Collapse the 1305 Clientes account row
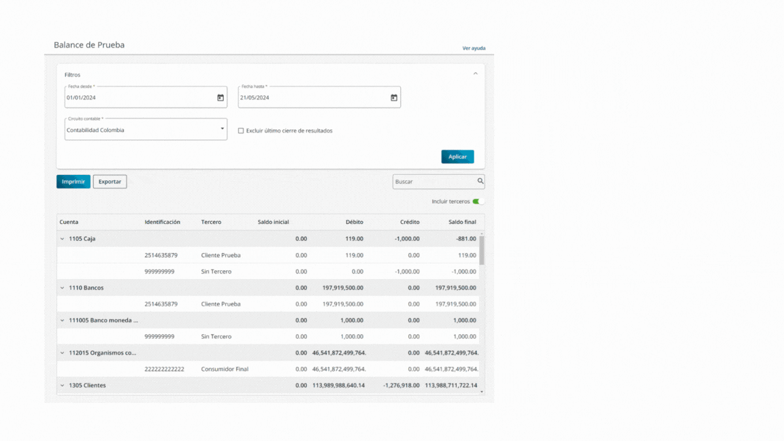Image resolution: width=784 pixels, height=441 pixels. coord(62,385)
